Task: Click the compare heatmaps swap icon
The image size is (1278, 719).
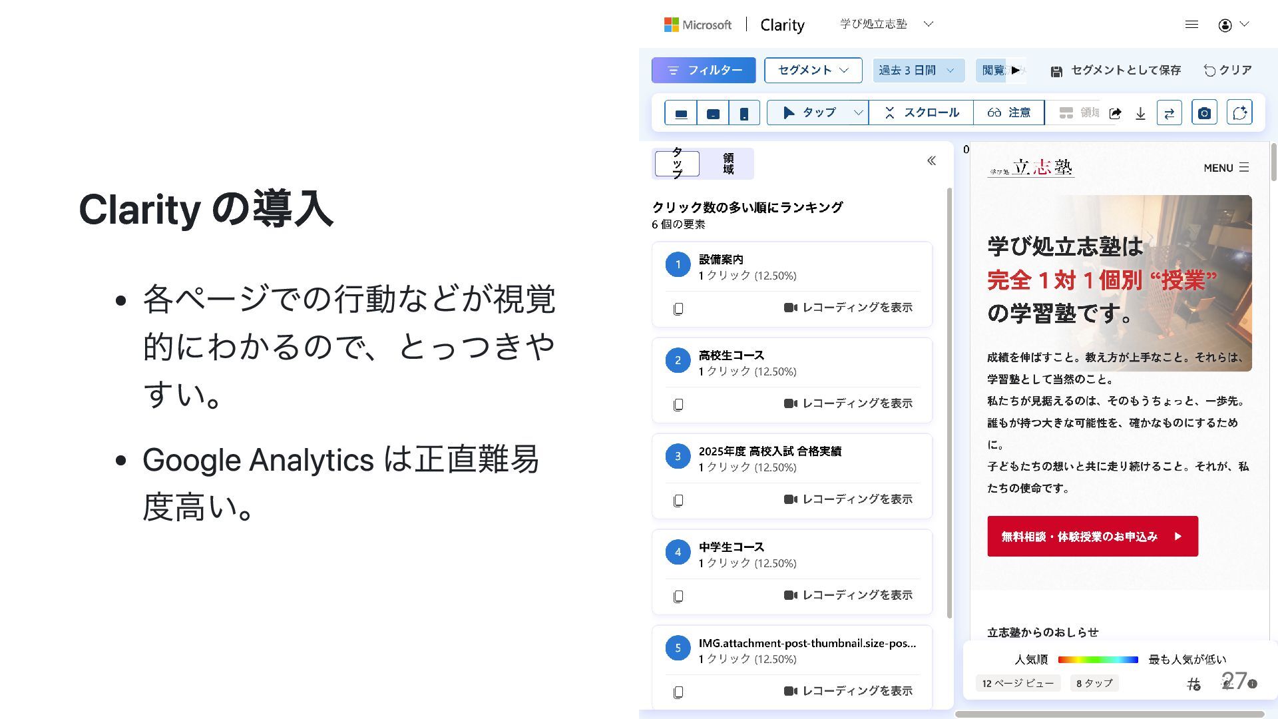Action: click(x=1170, y=113)
